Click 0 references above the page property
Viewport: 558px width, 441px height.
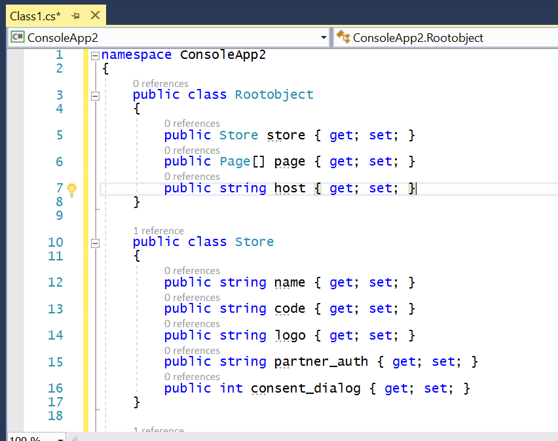191,150
